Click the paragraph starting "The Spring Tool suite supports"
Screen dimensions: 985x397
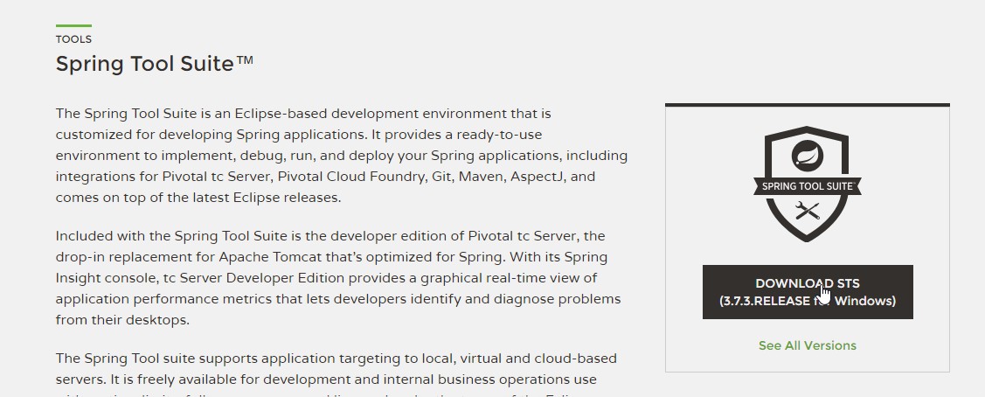point(336,376)
